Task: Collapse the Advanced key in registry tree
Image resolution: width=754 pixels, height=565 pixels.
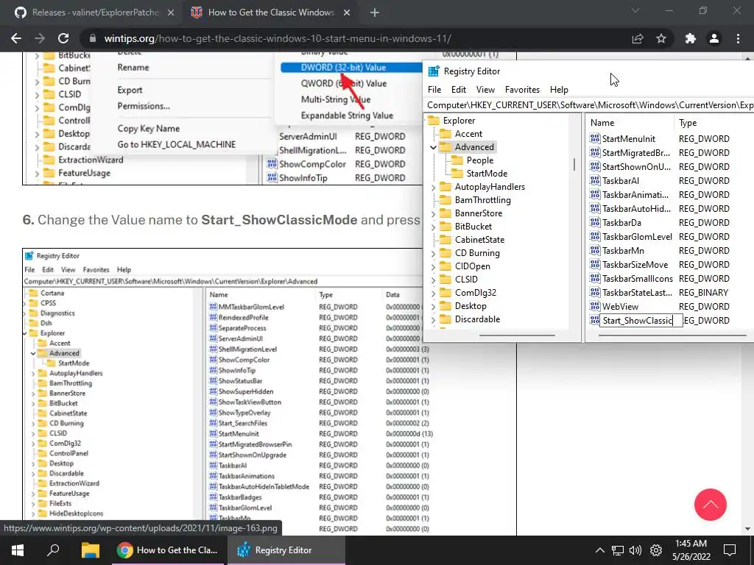Action: click(433, 147)
